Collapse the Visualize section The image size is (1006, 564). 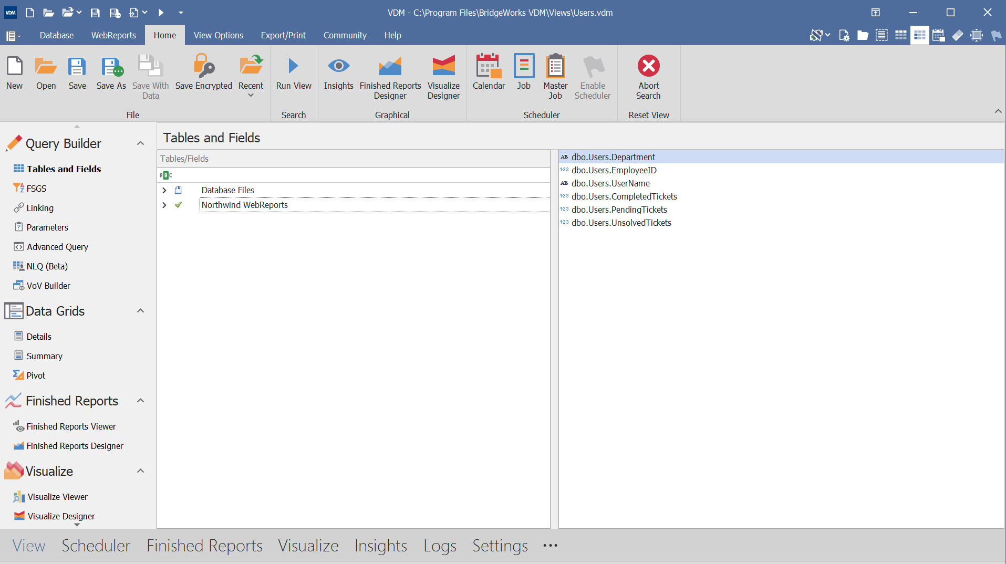[140, 471]
